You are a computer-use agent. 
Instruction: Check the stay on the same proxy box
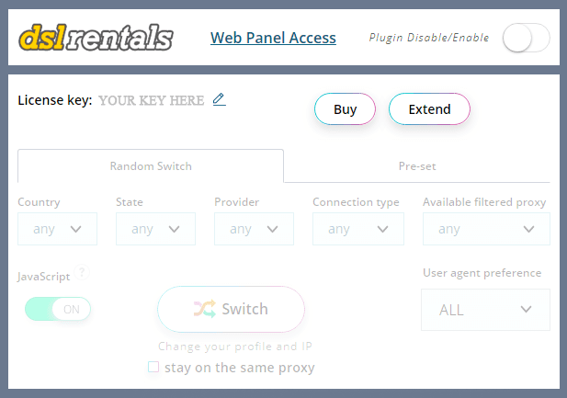(x=153, y=367)
